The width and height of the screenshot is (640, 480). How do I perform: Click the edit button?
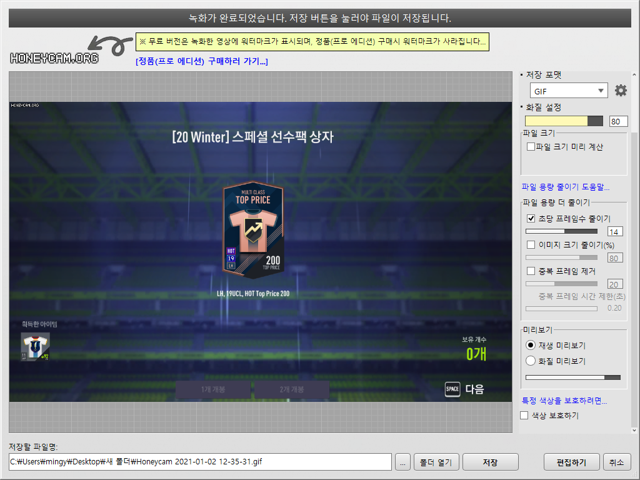click(x=571, y=462)
